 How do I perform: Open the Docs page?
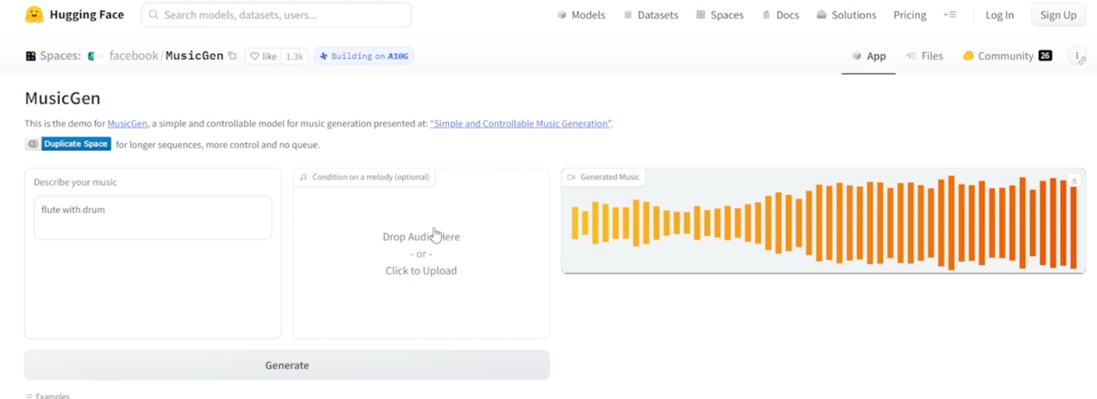point(780,15)
